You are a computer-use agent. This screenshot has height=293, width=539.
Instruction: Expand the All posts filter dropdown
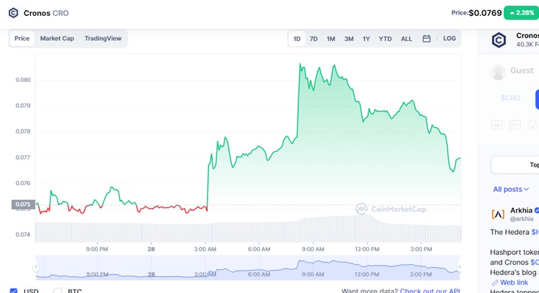pyautogui.click(x=511, y=189)
